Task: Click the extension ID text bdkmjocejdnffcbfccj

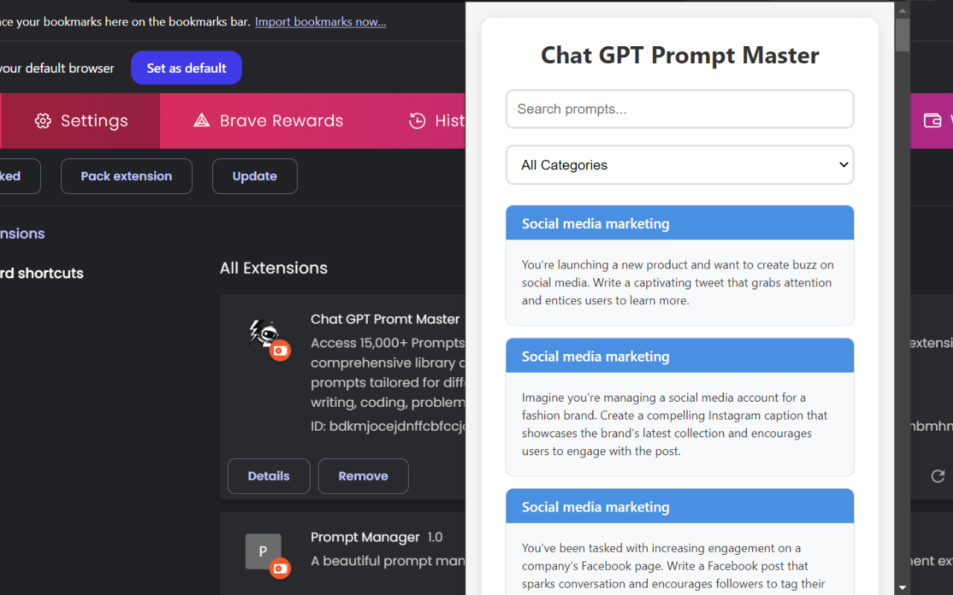Action: pyautogui.click(x=388, y=426)
